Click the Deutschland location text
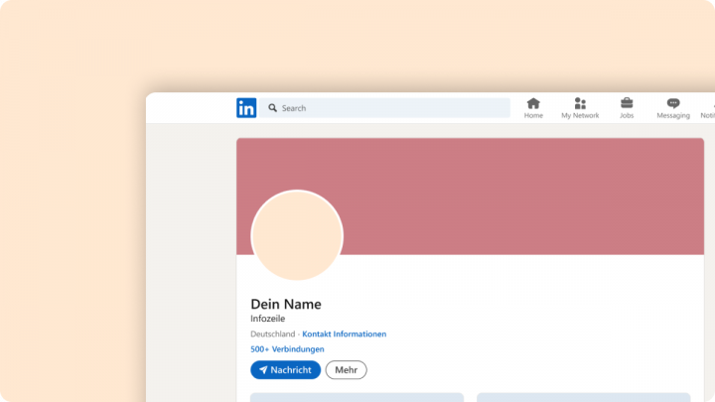The width and height of the screenshot is (715, 402). pyautogui.click(x=273, y=335)
